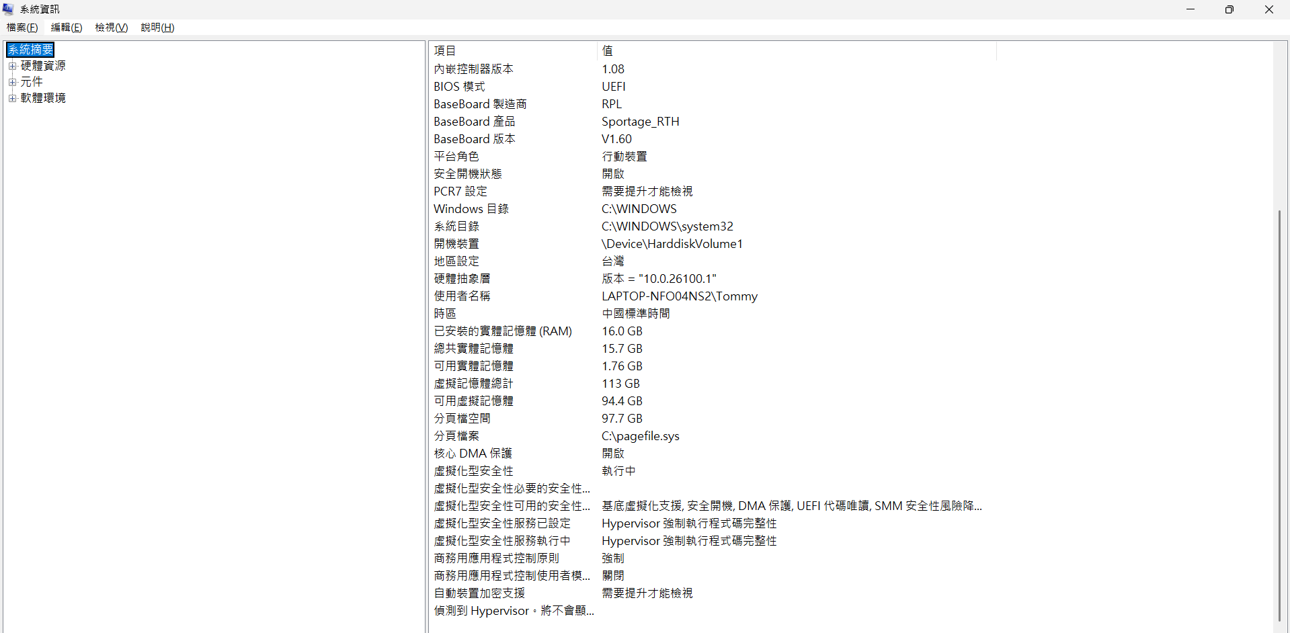This screenshot has height=633, width=1290.
Task: Select the 分頁檔空間 row
Action: point(713,419)
